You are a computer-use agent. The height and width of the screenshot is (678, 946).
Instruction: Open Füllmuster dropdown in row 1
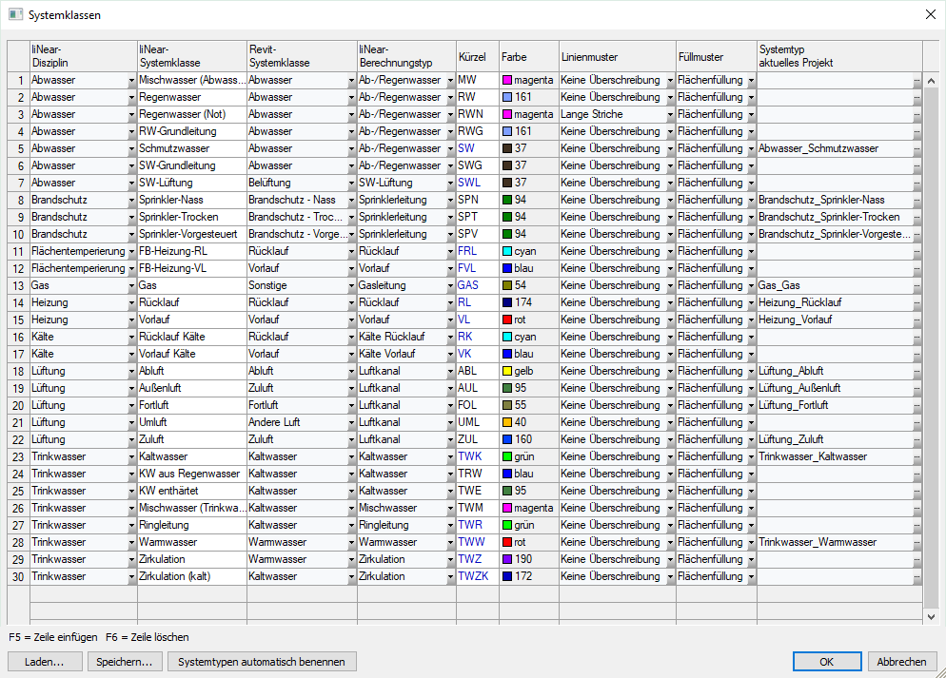[751, 80]
